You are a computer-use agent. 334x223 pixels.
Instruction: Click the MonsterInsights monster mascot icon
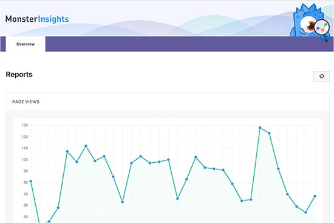tap(310, 21)
